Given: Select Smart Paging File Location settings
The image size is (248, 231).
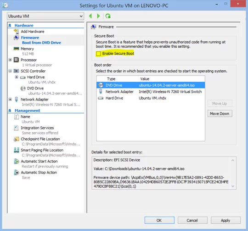Looking at the screenshot, I should (x=42, y=150).
